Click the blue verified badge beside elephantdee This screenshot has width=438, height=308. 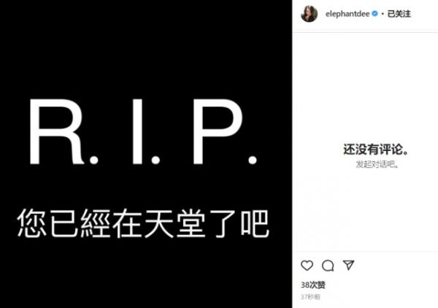tap(375, 13)
